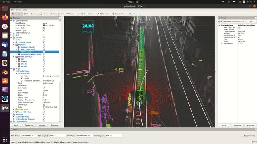The width and height of the screenshot is (257, 144).
Task: Choose the Publish Point tool
Action: click(x=118, y=14)
